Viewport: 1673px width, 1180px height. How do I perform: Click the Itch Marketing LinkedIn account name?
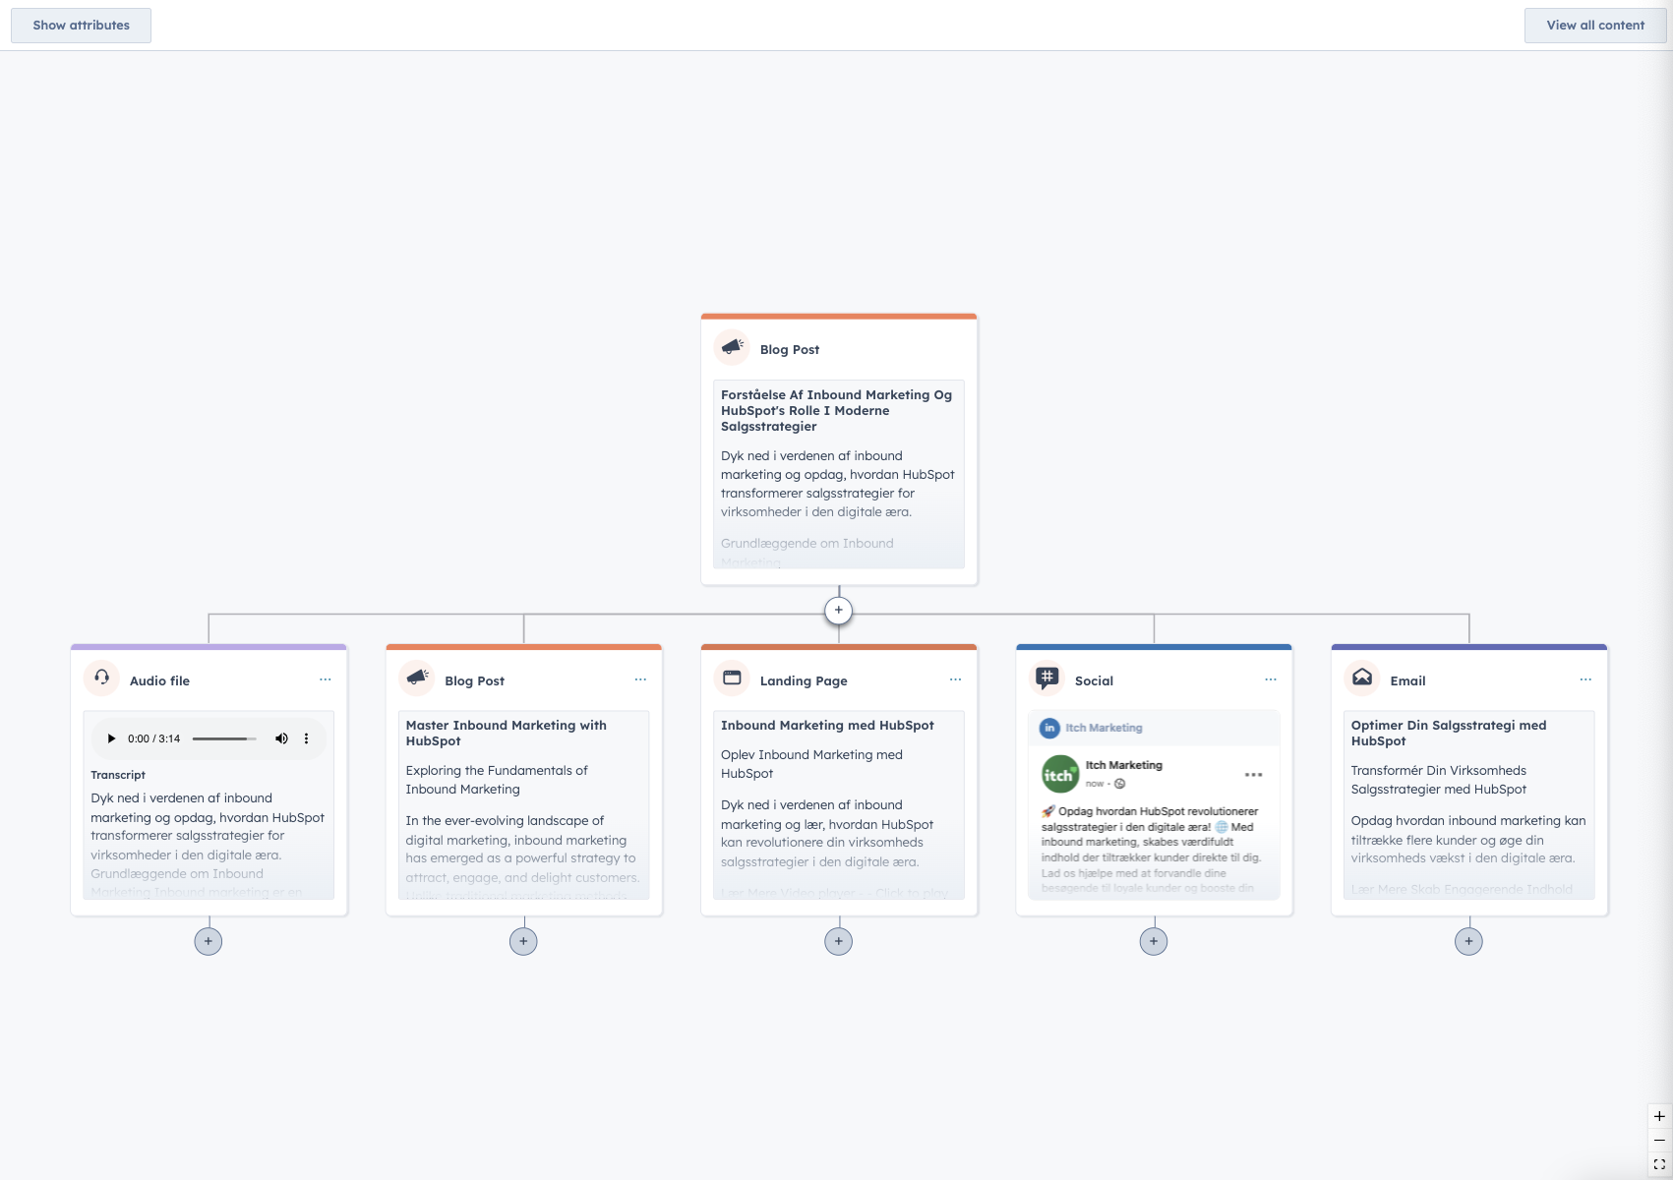coord(1104,728)
